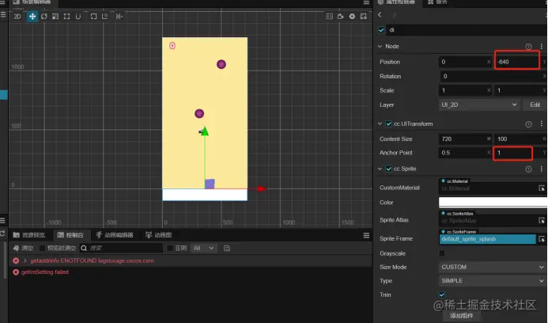Open cc.Sprite help icon
Viewport: 548px width, 323px height.
click(x=528, y=169)
